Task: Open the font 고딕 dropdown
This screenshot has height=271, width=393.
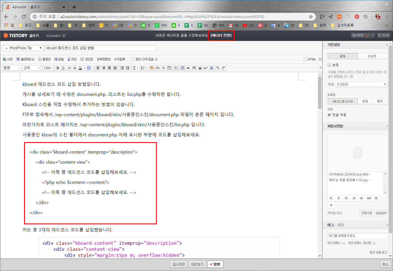Action: pyautogui.click(x=32, y=68)
